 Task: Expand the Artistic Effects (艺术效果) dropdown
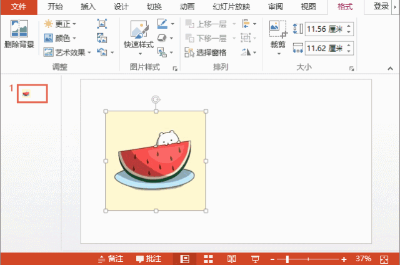67,52
